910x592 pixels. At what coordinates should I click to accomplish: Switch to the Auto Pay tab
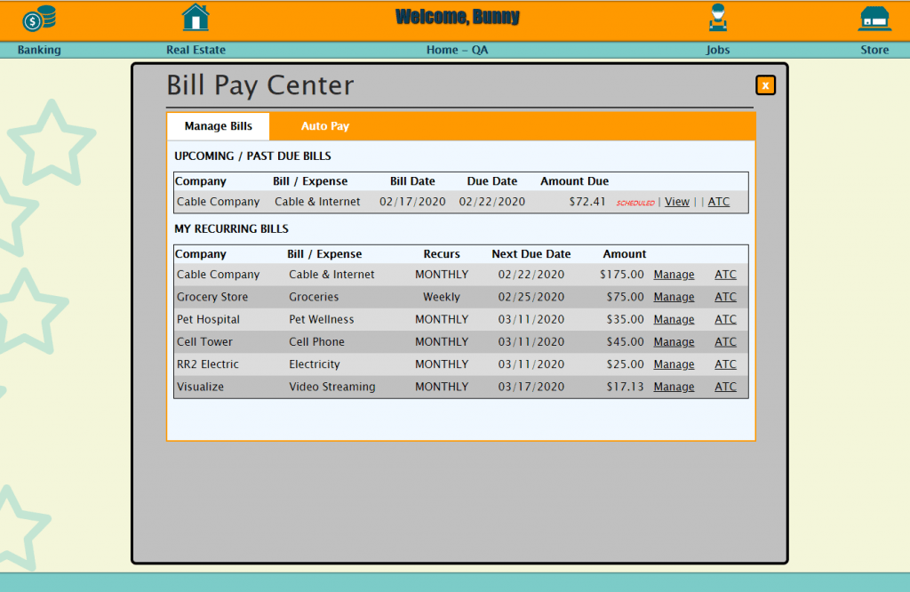click(x=324, y=126)
